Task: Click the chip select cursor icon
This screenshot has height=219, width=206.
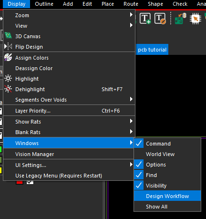Action: (196, 19)
